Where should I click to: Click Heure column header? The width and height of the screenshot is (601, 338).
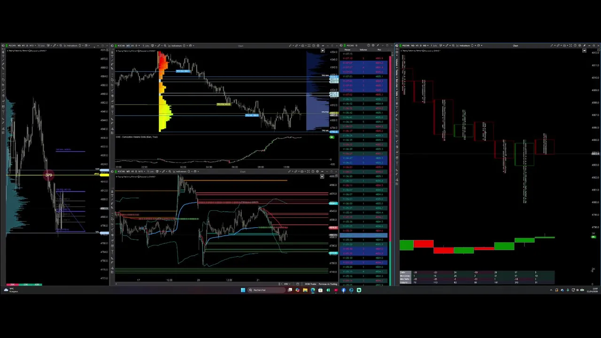(347, 50)
